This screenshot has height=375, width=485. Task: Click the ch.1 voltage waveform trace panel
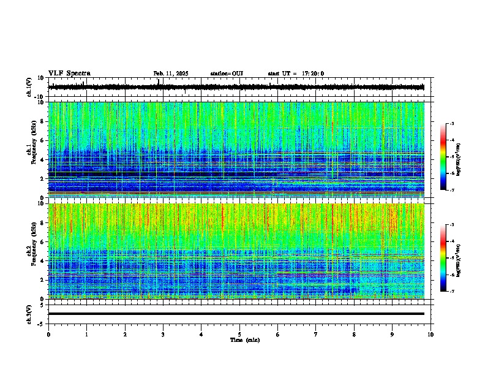click(x=239, y=87)
